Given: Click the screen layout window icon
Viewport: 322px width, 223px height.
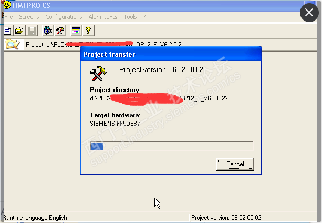Looking at the screenshot, I should [x=76, y=31].
